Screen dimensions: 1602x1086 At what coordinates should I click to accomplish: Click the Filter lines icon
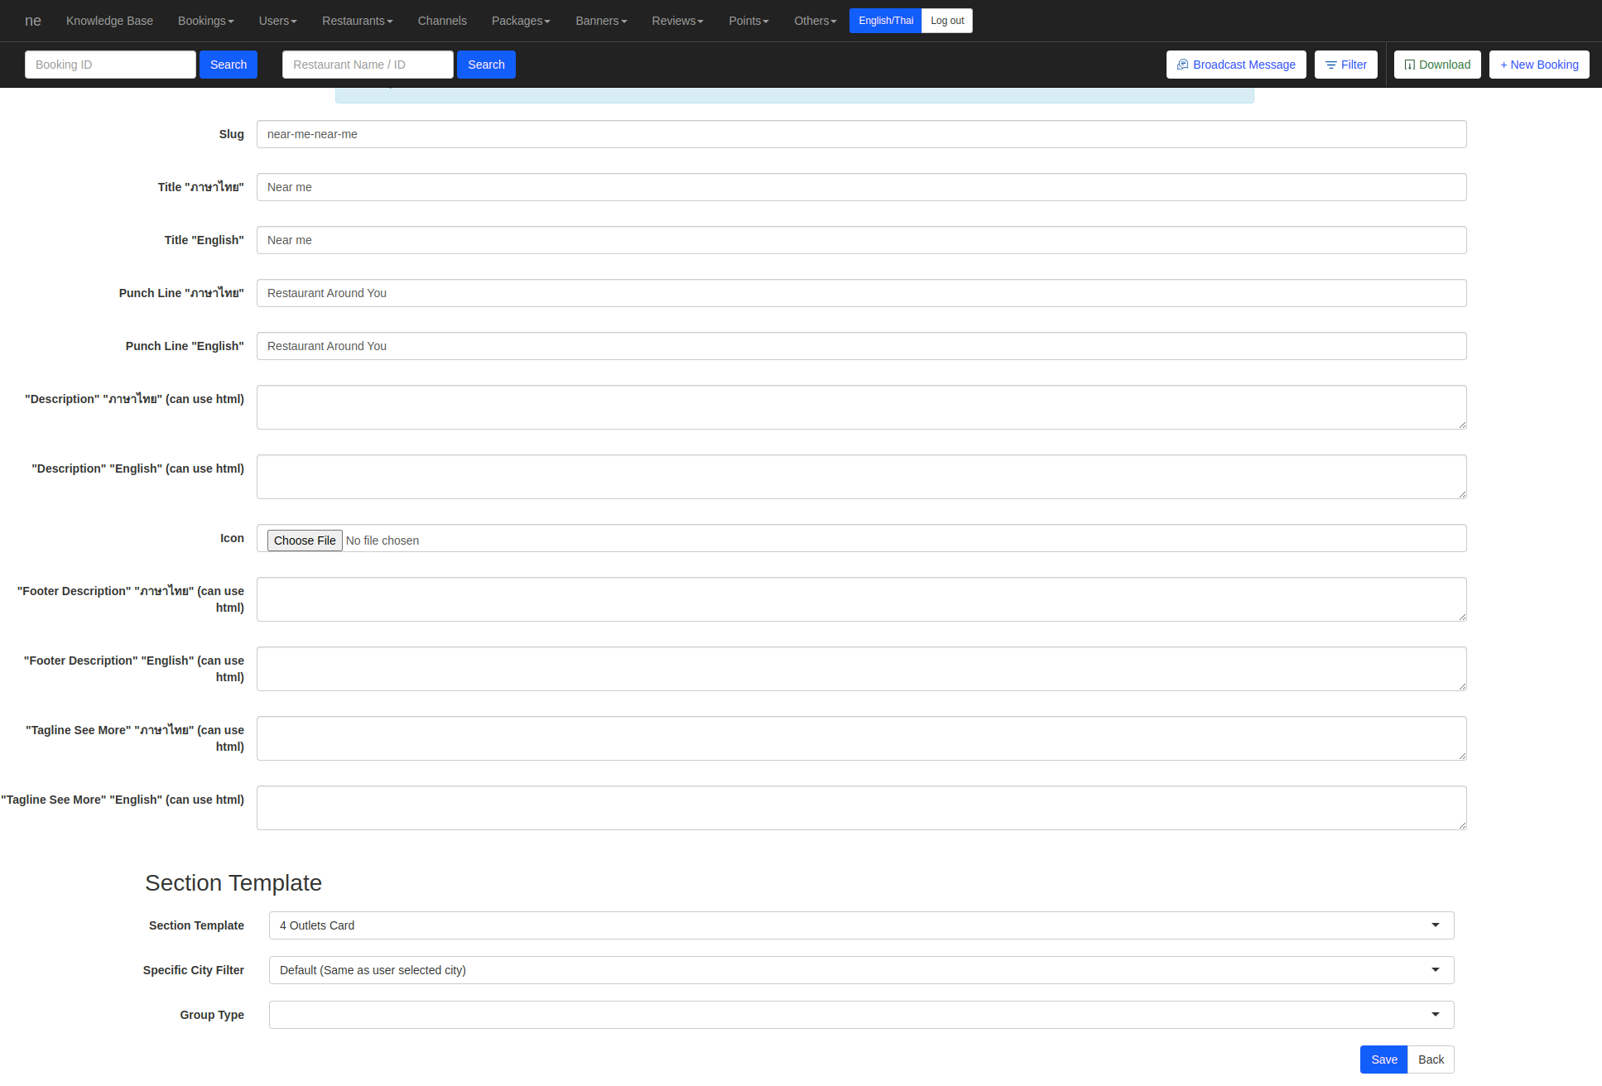tap(1330, 65)
